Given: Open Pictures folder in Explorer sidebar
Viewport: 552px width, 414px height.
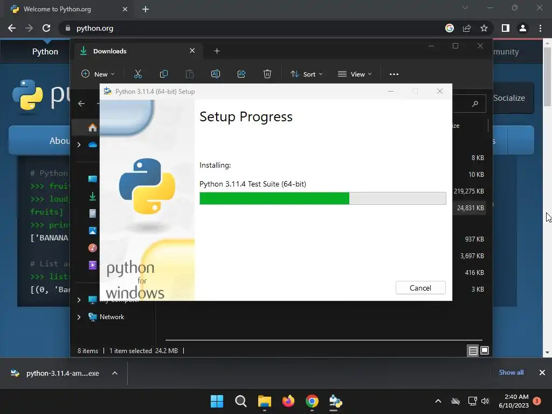Looking at the screenshot, I should tap(93, 231).
